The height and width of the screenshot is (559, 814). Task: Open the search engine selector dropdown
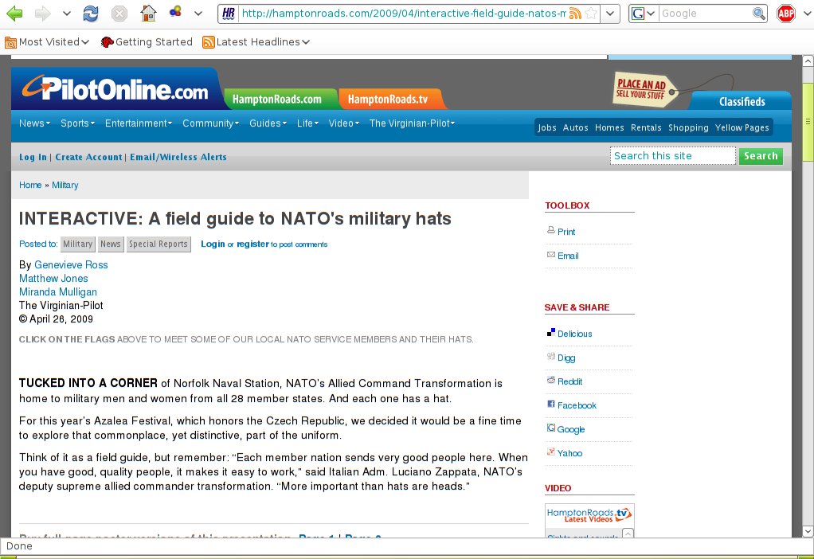644,14
